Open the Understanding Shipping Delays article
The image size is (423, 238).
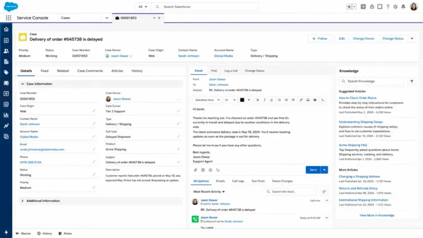point(361,122)
